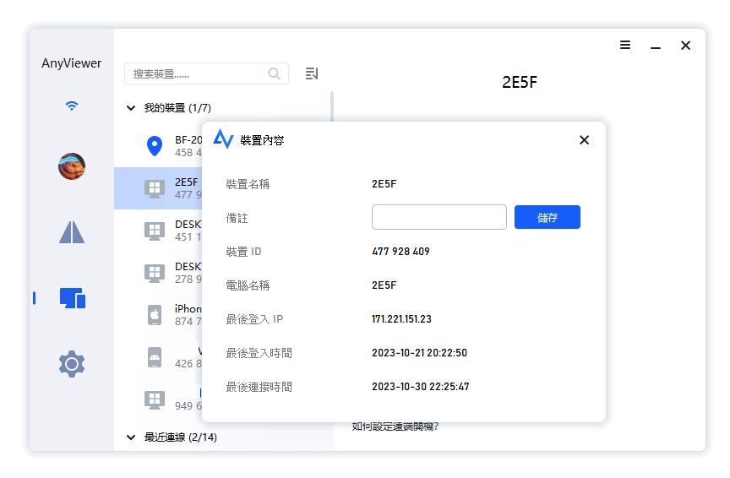This screenshot has width=730, height=478.
Task: Click the Wi-Fi connection icon in sidebar
Action: point(72,106)
